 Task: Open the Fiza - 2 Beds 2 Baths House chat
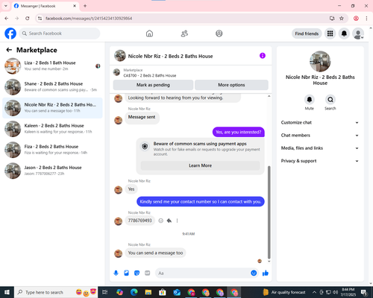52,150
